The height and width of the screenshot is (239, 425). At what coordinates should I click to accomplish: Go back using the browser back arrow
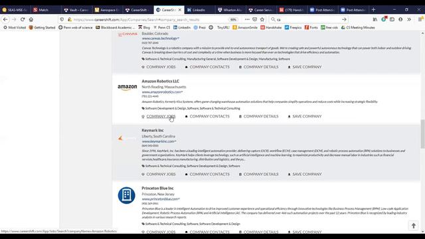click(5, 19)
